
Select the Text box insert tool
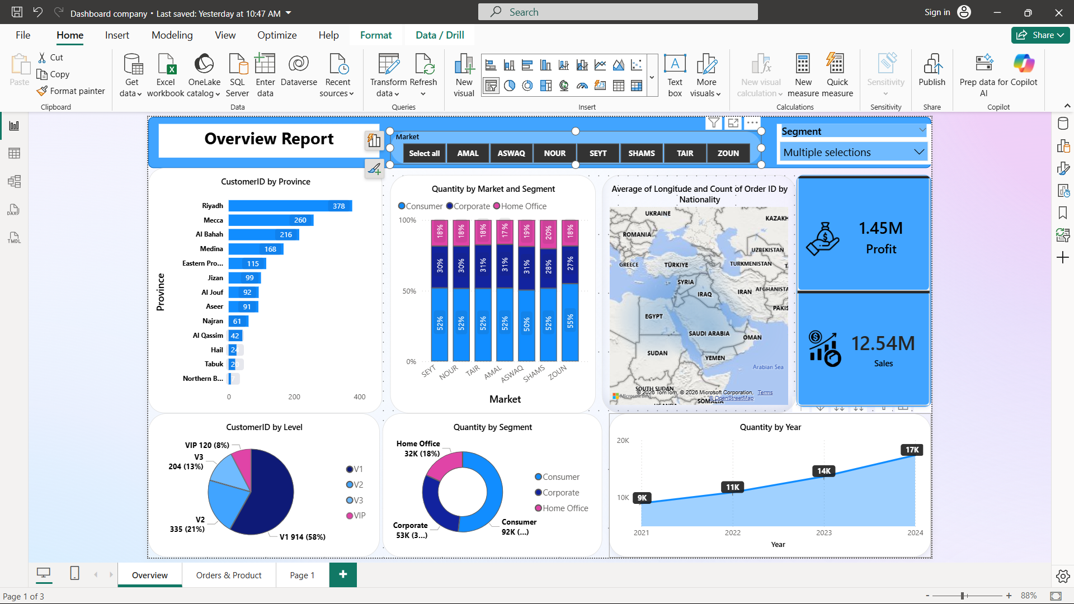(675, 74)
